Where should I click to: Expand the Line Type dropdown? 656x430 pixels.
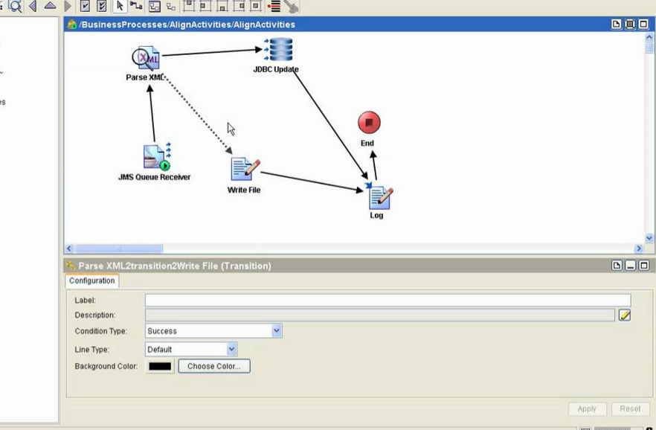[x=231, y=349]
